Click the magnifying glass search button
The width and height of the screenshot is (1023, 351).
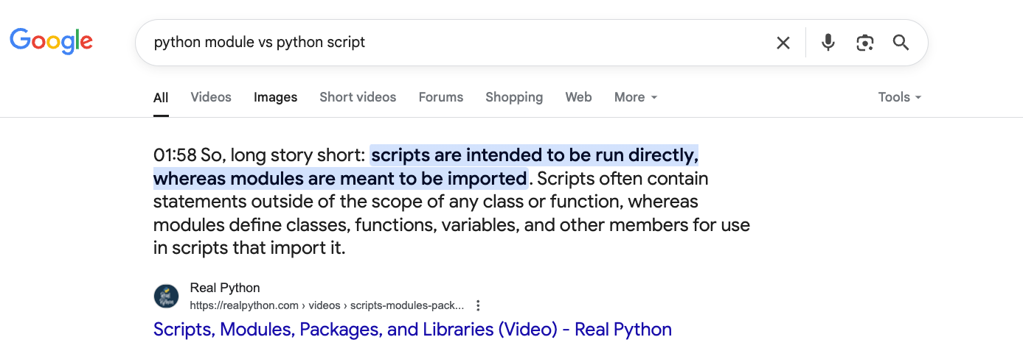point(901,43)
